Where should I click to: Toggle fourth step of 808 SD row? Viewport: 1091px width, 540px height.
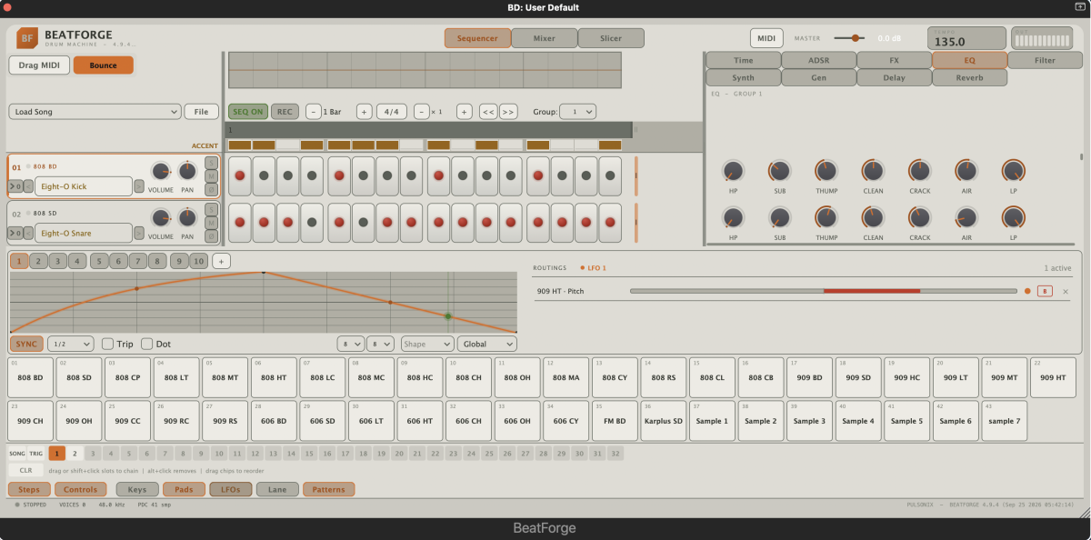pos(313,222)
